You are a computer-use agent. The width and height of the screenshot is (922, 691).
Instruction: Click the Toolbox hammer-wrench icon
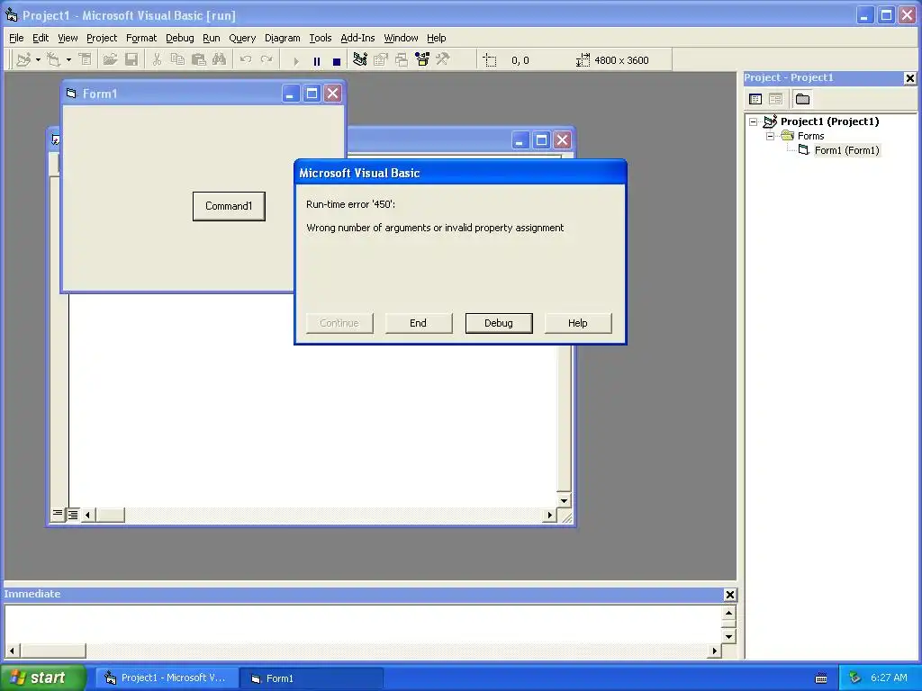[x=443, y=60]
